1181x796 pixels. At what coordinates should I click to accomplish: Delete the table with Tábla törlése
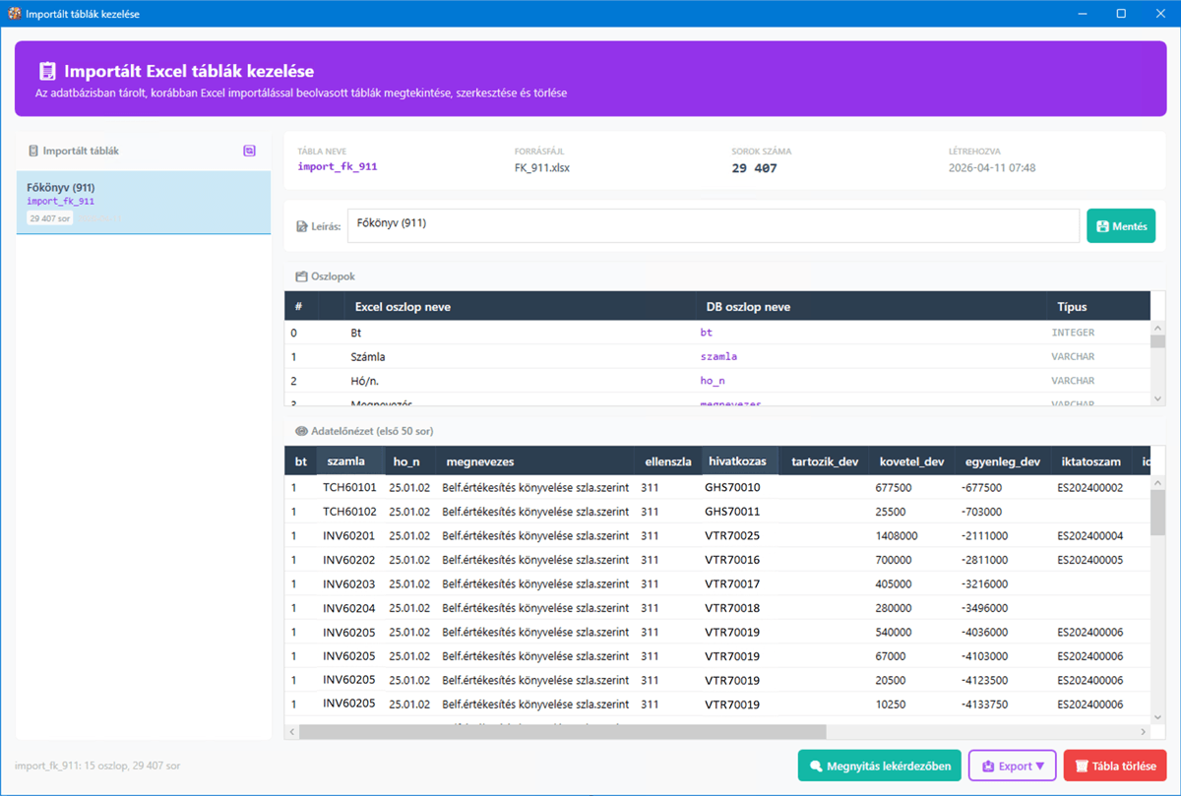click(1115, 765)
